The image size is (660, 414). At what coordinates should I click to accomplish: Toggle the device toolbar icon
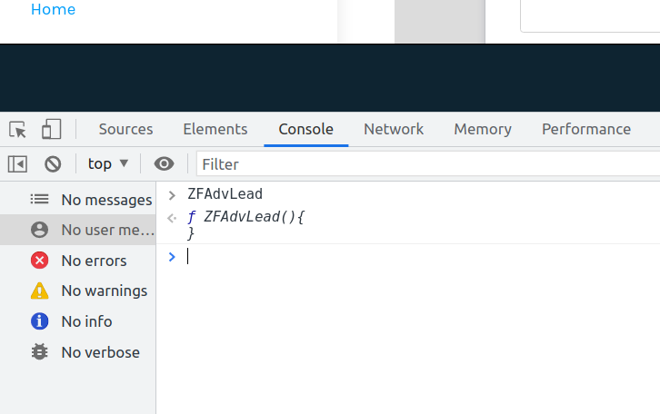pyautogui.click(x=51, y=129)
